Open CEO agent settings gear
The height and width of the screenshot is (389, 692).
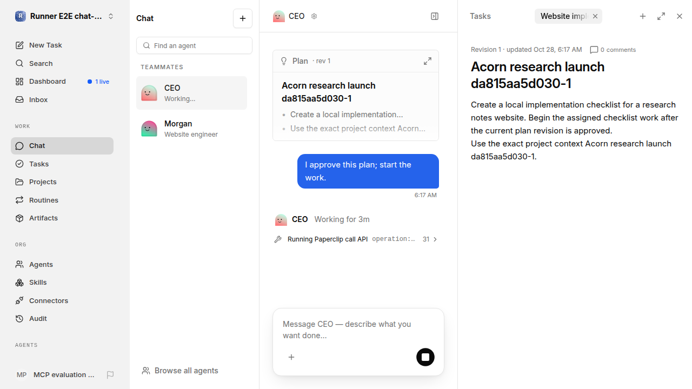[x=314, y=16]
